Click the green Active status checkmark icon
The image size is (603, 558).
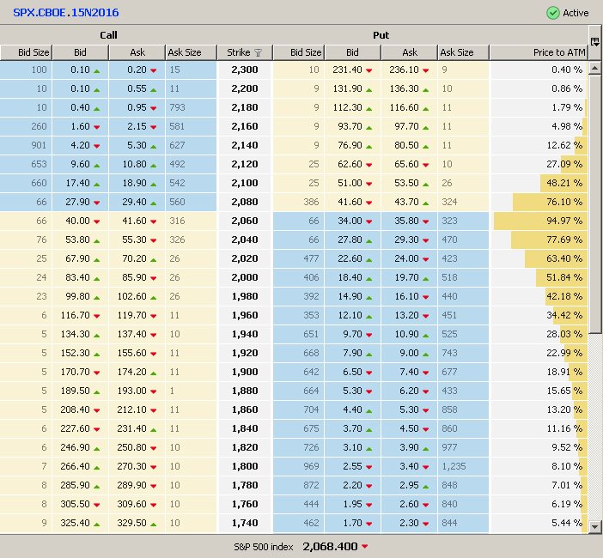[x=552, y=13]
